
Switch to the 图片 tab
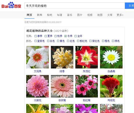pyautogui.click(x=80, y=15)
